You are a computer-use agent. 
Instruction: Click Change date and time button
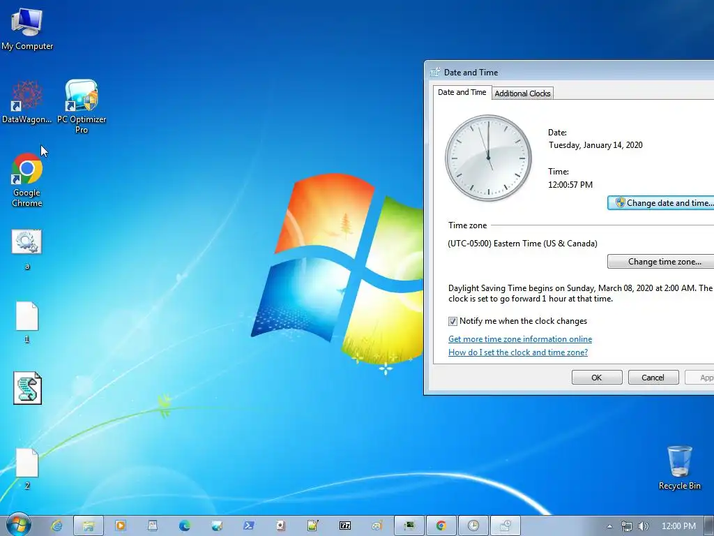tap(661, 203)
